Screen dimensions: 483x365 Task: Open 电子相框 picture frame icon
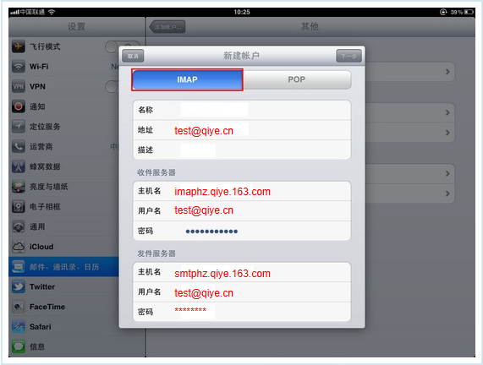click(x=19, y=206)
